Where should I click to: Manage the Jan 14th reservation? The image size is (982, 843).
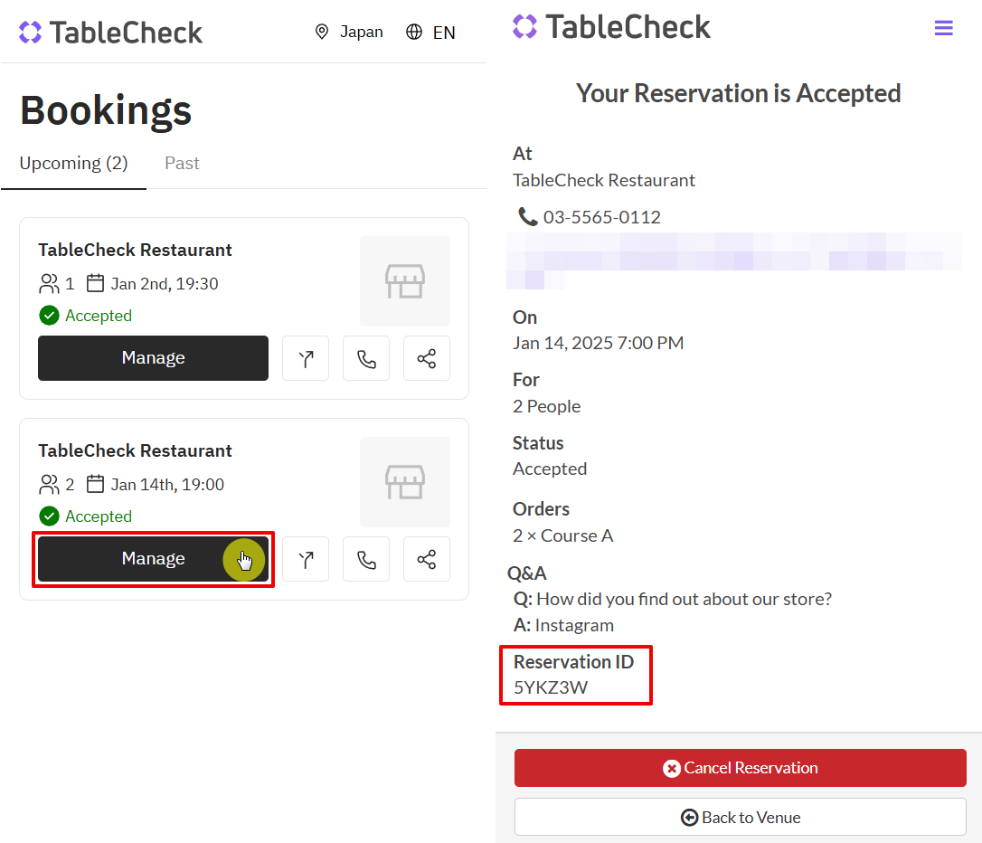(x=153, y=559)
